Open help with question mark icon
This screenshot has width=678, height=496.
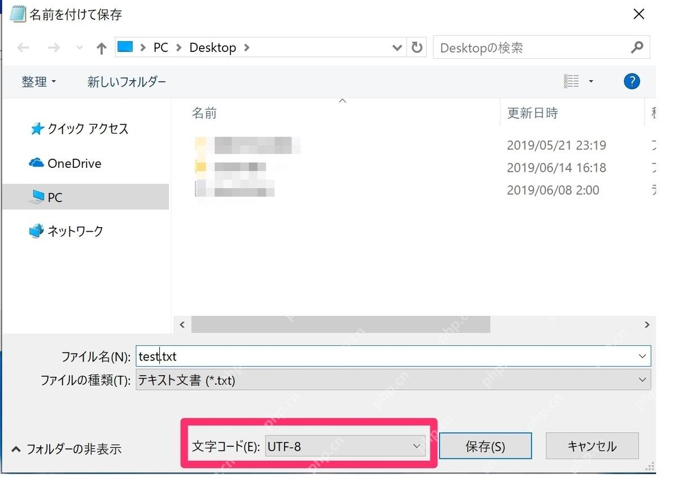(632, 81)
